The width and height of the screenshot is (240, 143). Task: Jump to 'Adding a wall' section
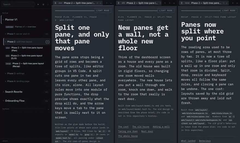coord(161,127)
